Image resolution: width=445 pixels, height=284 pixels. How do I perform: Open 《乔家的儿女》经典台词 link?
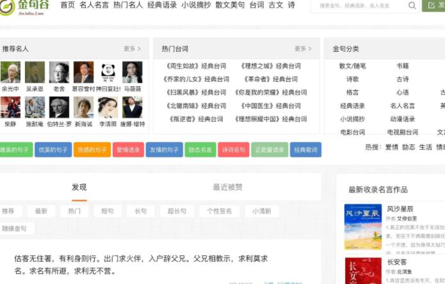tap(196, 79)
